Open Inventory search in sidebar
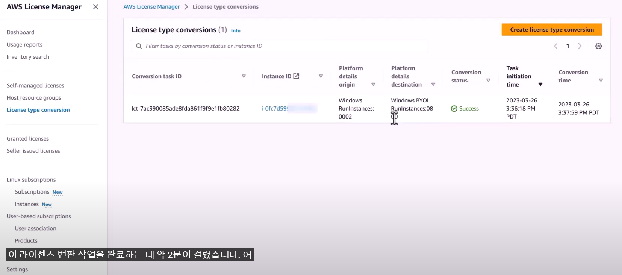 coord(28,57)
